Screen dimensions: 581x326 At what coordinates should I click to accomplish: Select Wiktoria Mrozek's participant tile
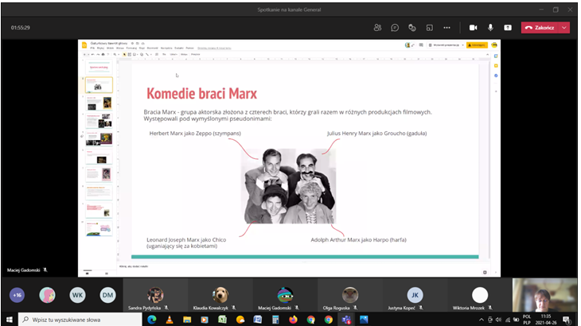click(479, 295)
